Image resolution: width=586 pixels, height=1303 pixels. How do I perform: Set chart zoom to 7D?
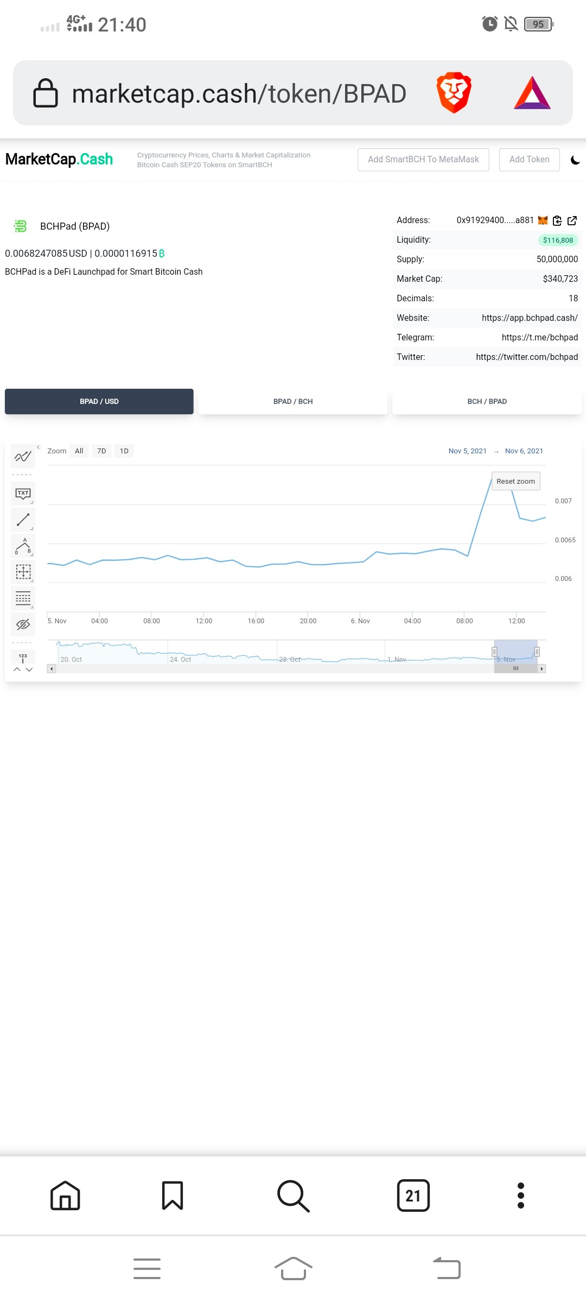click(101, 451)
